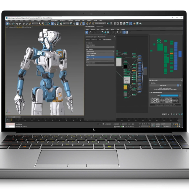Open the Display Color Space dropdown
189x189 pixels.
100,47
